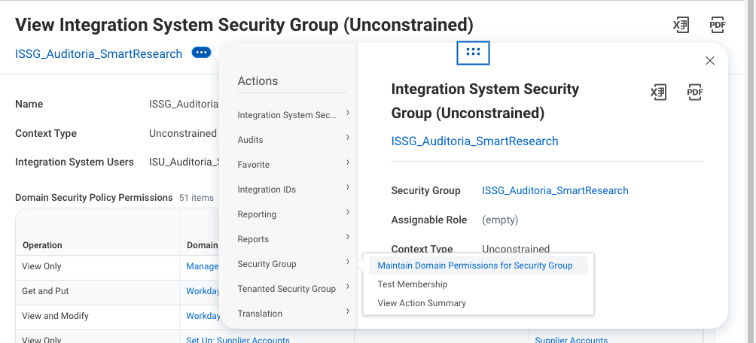Click the 'Get and Put' operation cell
The image size is (756, 343).
click(x=45, y=291)
